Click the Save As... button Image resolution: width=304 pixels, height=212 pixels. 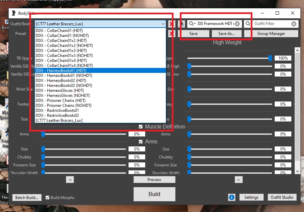226,34
